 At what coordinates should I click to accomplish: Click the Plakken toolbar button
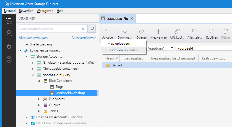(226, 34)
